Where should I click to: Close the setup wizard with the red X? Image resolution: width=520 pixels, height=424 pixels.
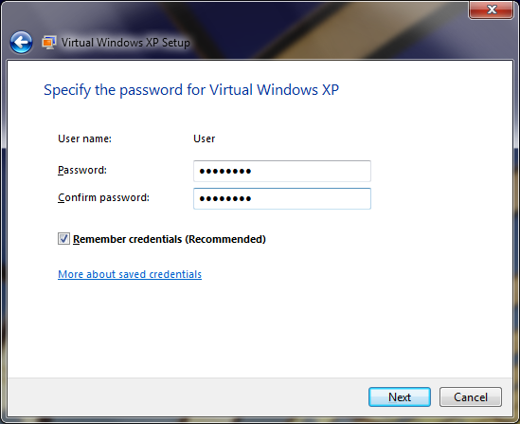click(492, 9)
